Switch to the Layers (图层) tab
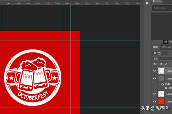The image size is (172, 114). (155, 47)
